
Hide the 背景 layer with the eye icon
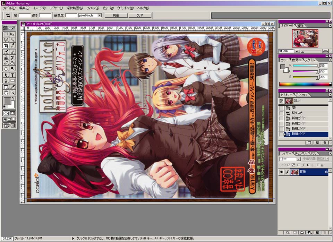[281, 172]
